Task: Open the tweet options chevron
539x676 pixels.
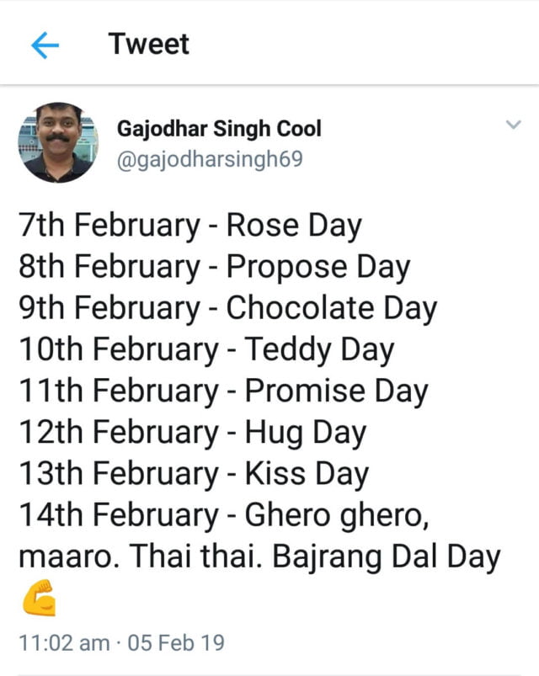Action: (513, 125)
